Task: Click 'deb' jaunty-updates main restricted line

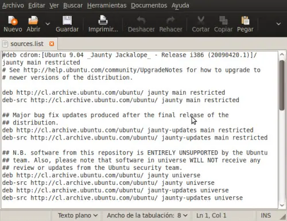Action: pyautogui.click(x=128, y=130)
